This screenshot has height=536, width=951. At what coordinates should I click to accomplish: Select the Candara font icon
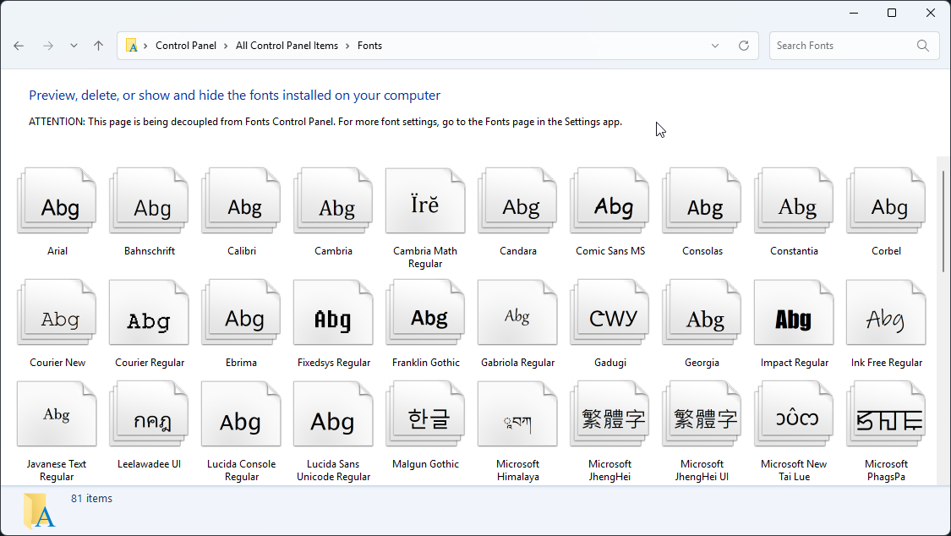click(518, 200)
